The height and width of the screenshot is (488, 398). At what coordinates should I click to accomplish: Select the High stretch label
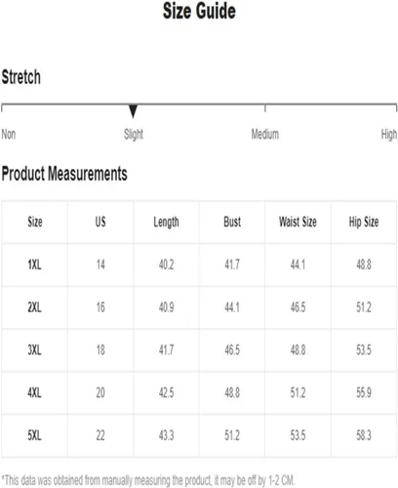(x=389, y=134)
